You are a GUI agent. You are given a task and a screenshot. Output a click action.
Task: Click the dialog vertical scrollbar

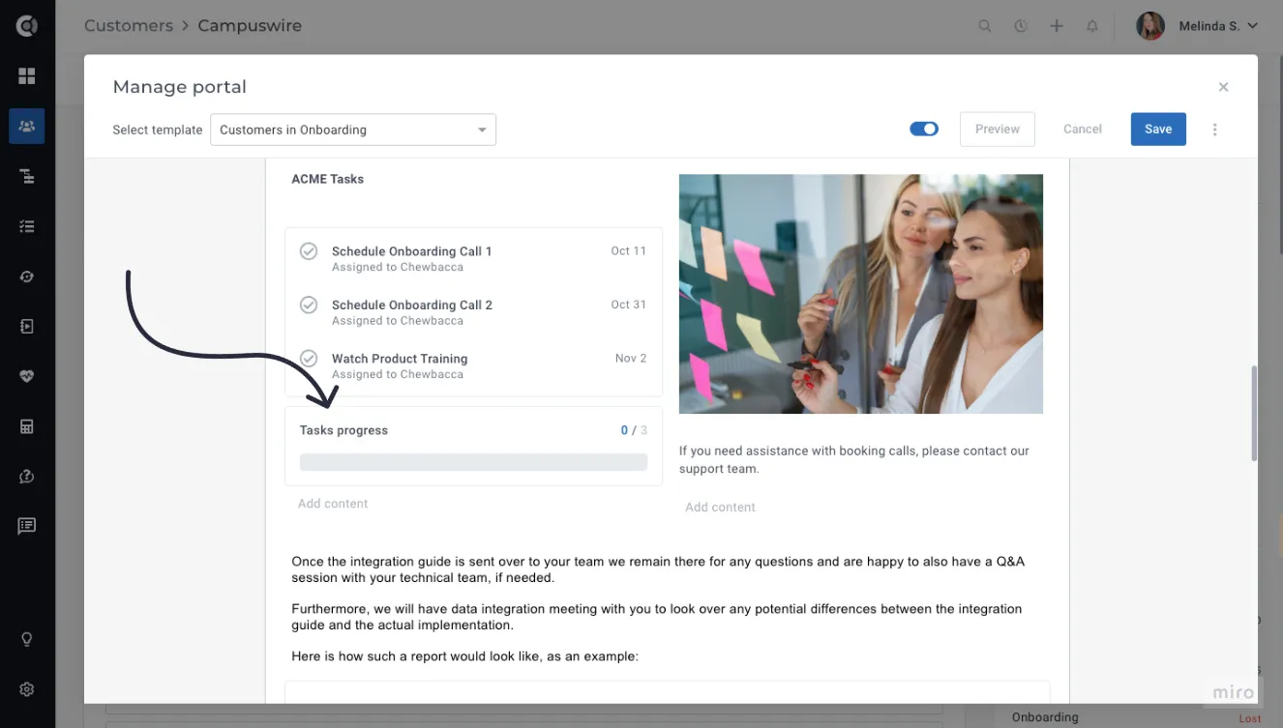click(x=1254, y=413)
